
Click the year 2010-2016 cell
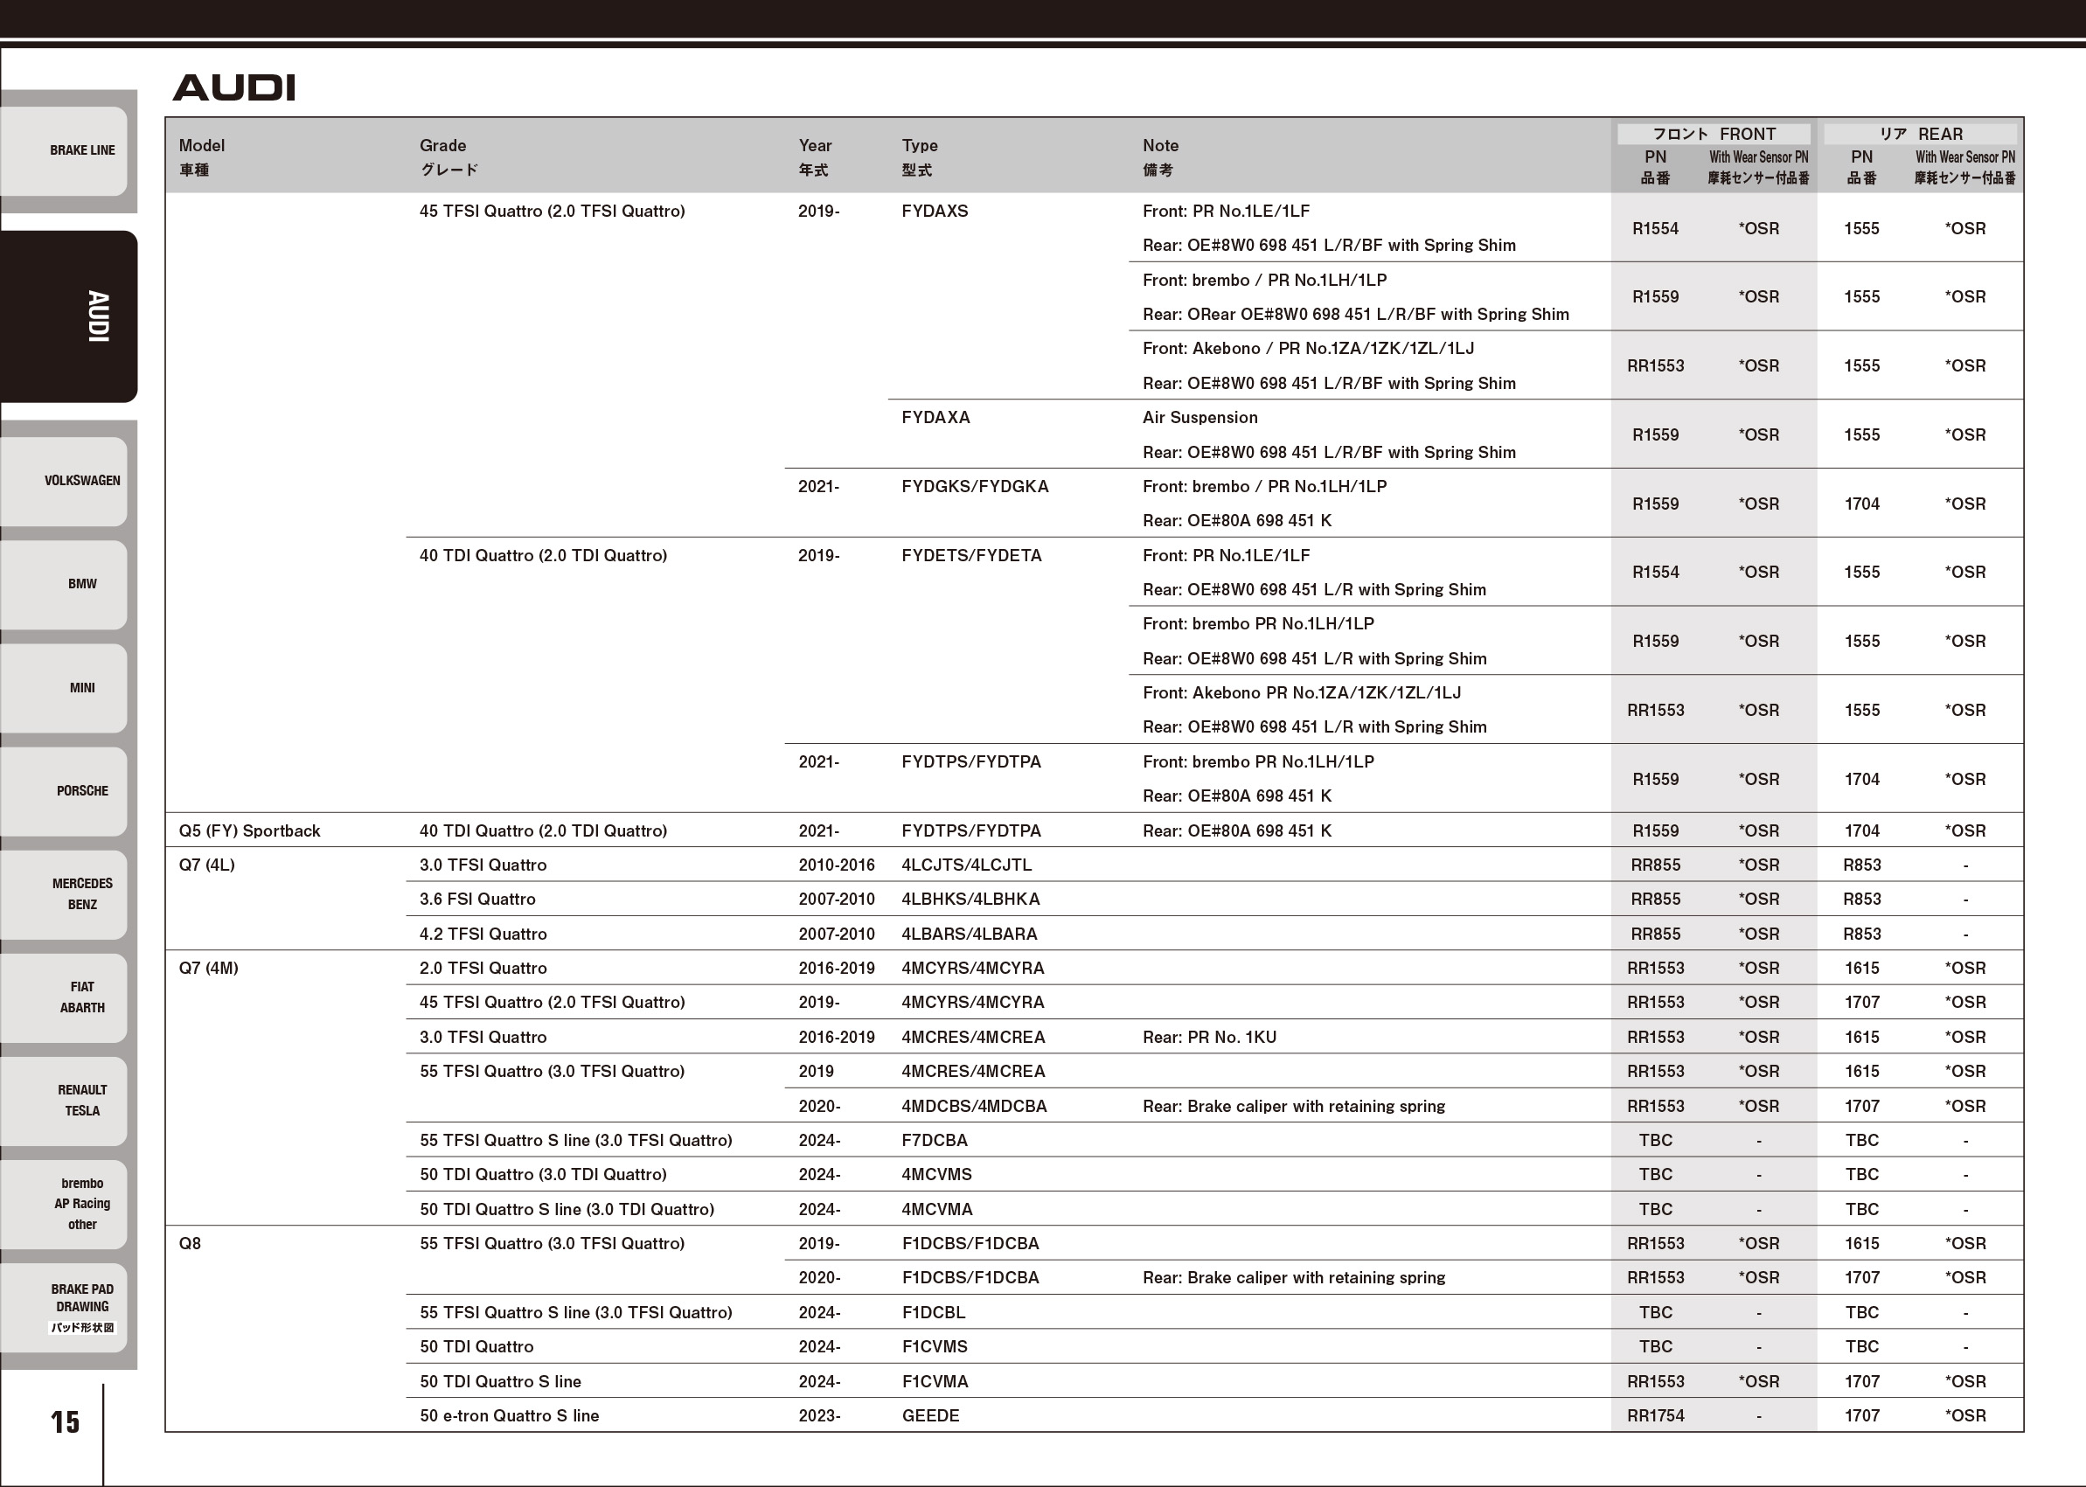point(835,865)
